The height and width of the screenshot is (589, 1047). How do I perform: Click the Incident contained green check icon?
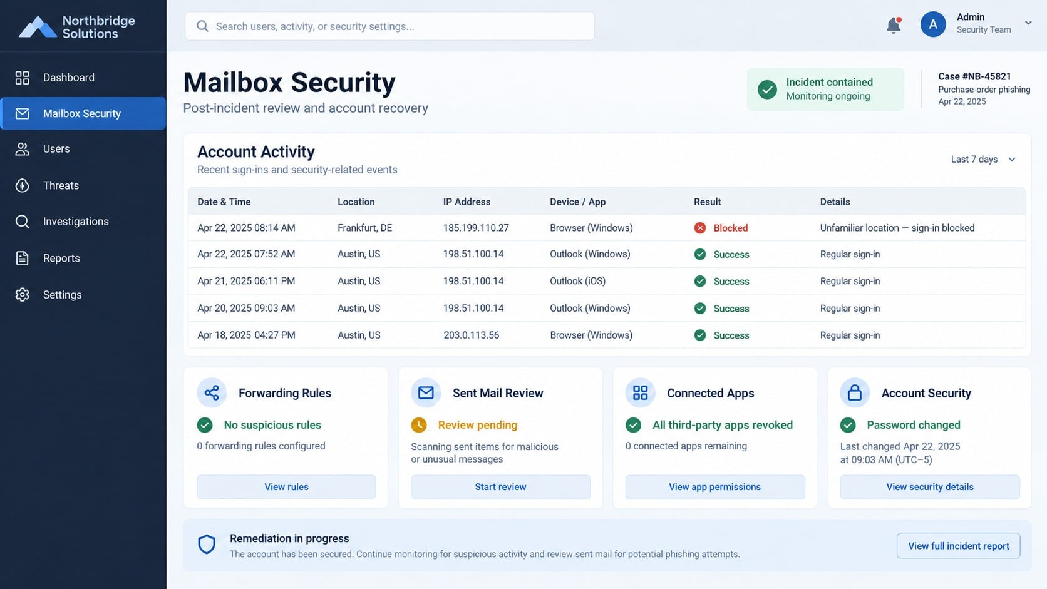767,90
